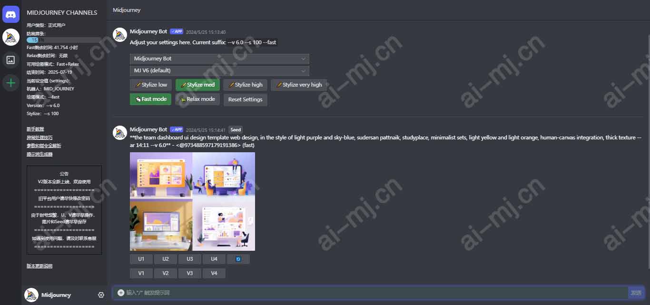Click MIDJOURNEY CHANNELS sidebar heading
The image size is (650, 305).
pyautogui.click(x=62, y=13)
